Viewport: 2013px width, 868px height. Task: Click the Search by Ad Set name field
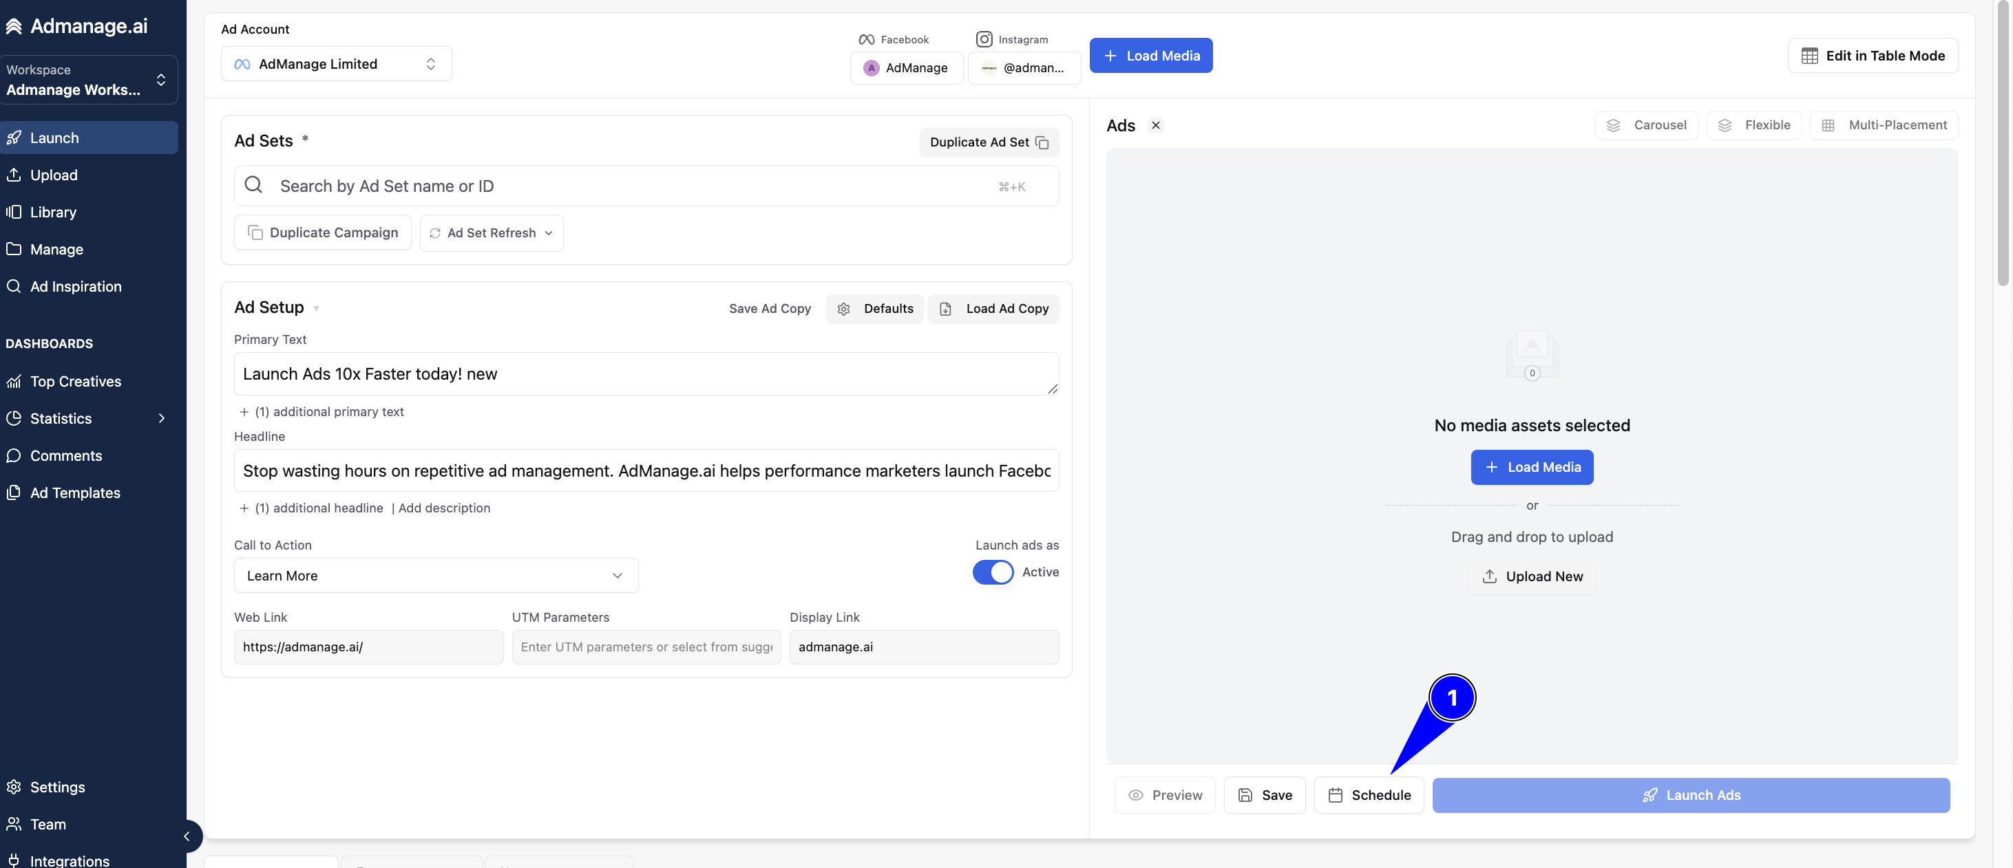pos(646,186)
